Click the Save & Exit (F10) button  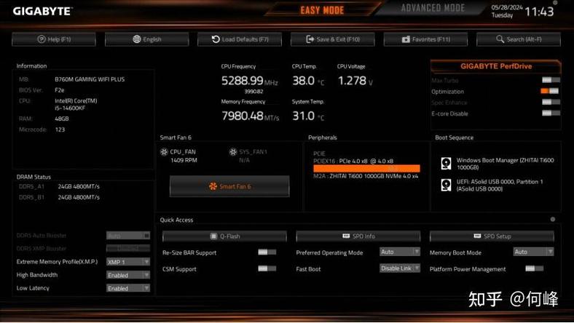[333, 39]
